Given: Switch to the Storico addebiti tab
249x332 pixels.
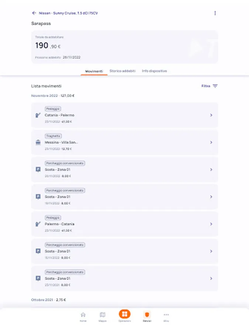Looking at the screenshot, I should click(122, 71).
